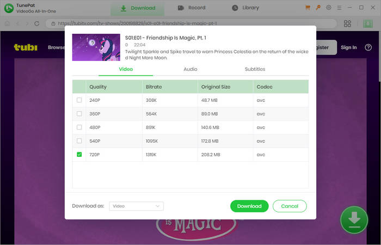Screen dimensions: 381x245
Task: Click the green Download button
Action: tap(249, 206)
